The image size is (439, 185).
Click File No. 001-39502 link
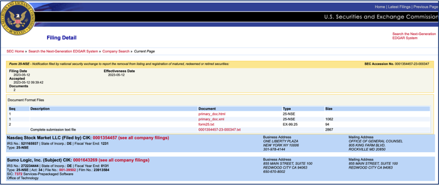[x=67, y=170]
